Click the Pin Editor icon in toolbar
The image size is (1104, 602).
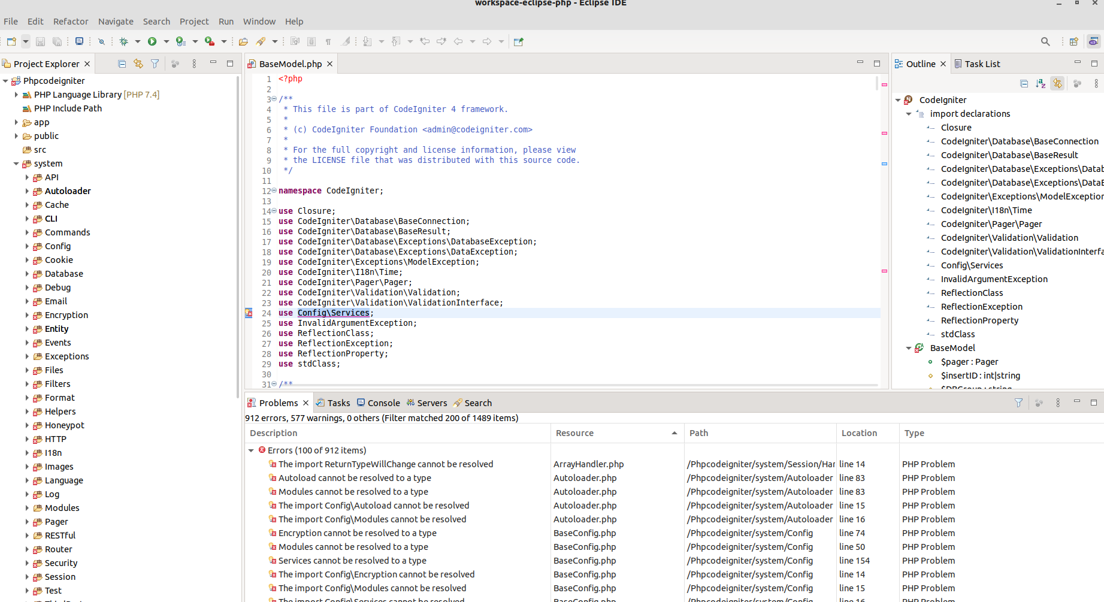pos(519,41)
